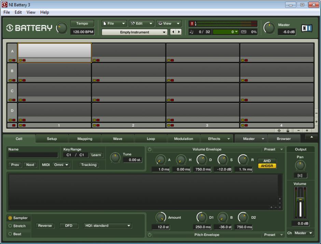
Task: Click the move cells cross icon below the grid
Action: point(279,130)
